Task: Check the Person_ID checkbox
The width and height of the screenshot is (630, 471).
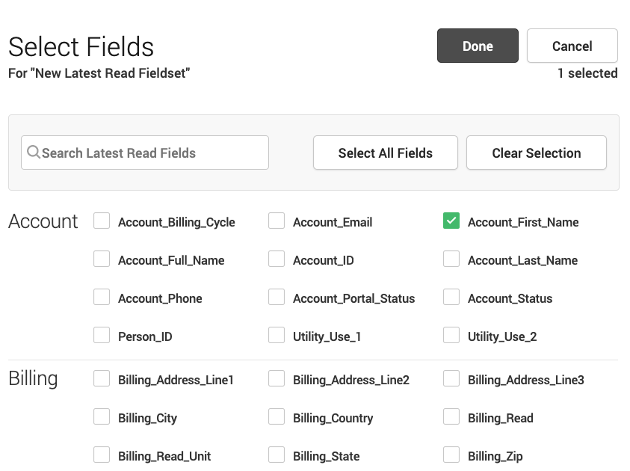Action: click(102, 336)
